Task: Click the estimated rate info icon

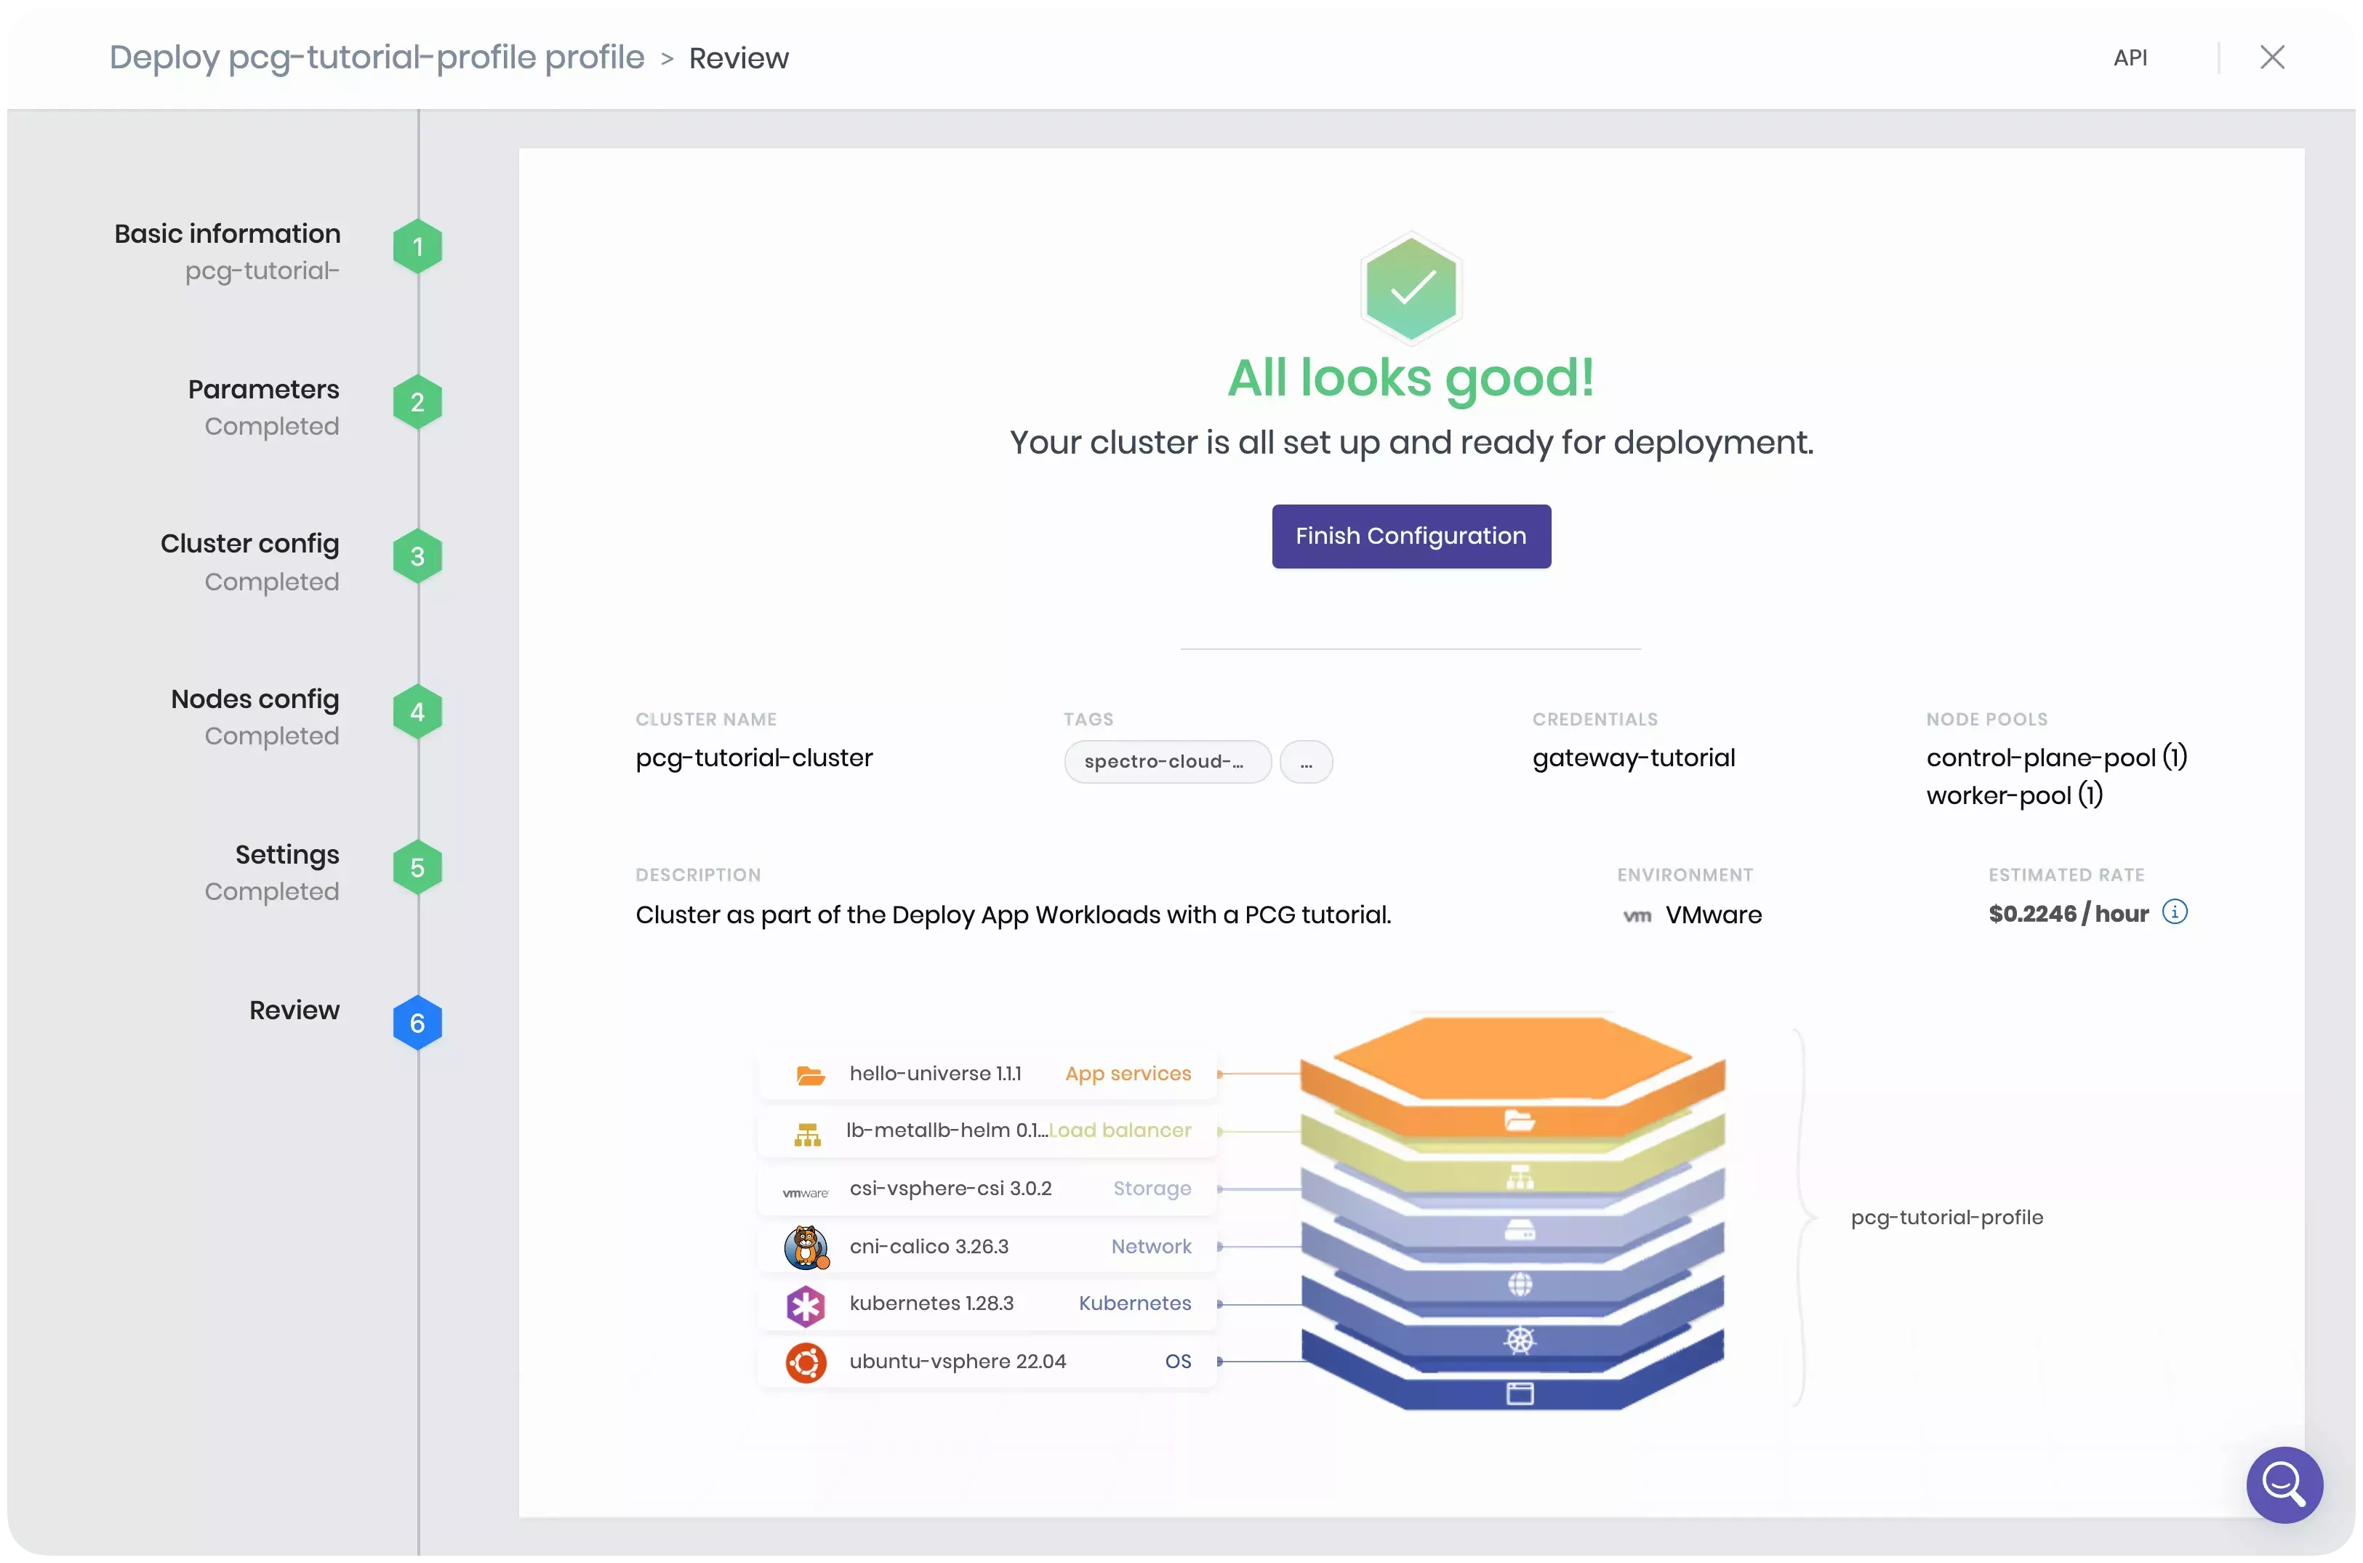Action: point(2175,912)
